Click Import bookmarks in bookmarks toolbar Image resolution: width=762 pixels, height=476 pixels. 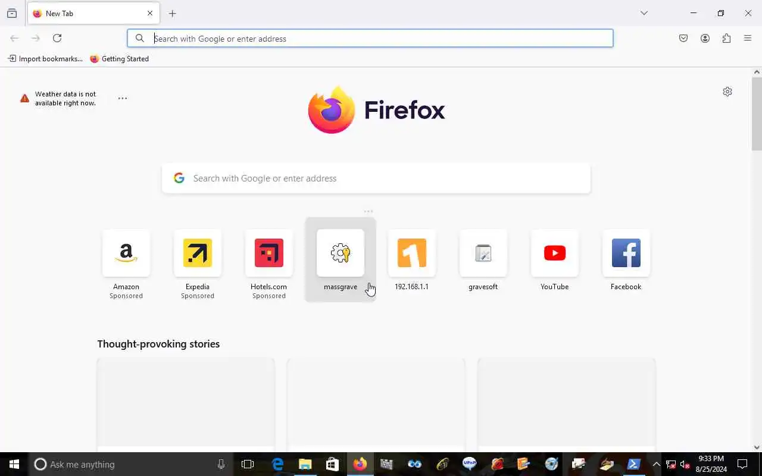tap(45, 59)
